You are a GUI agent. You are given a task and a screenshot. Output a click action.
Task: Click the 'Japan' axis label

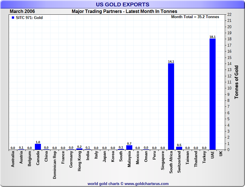pos(104,157)
